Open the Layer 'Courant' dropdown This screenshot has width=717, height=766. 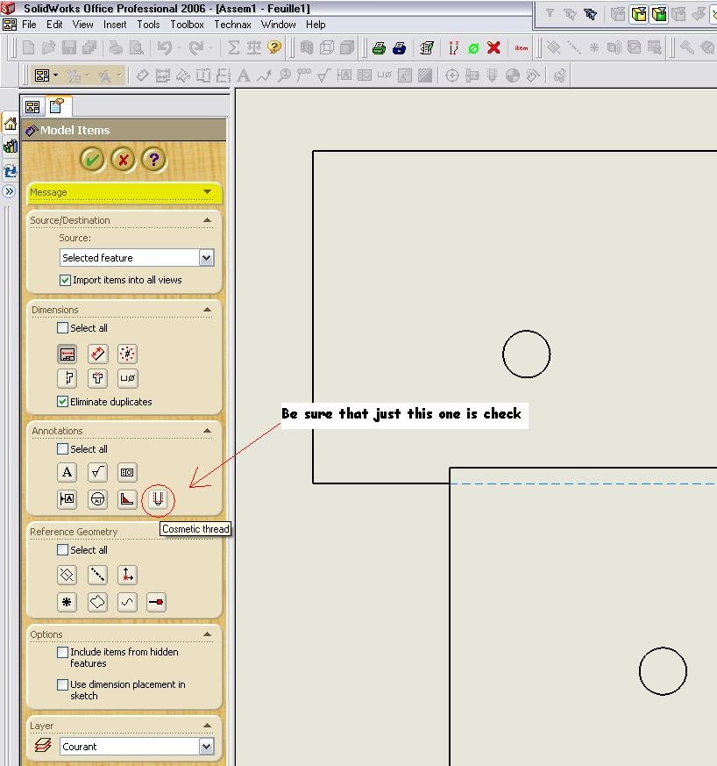(x=207, y=746)
